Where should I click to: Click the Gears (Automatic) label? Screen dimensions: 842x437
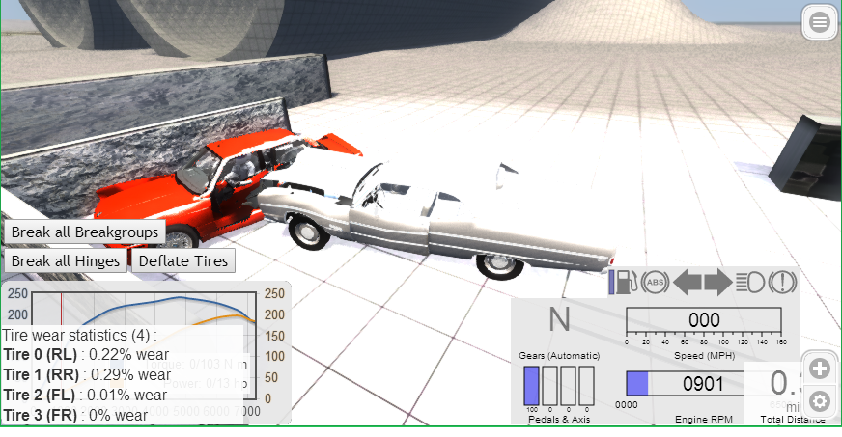[x=559, y=356]
